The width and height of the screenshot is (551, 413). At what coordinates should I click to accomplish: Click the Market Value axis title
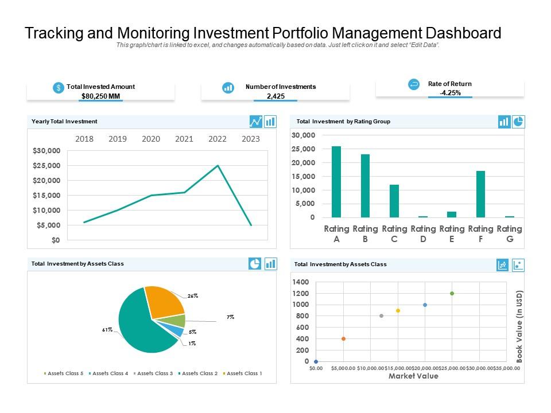click(x=413, y=376)
